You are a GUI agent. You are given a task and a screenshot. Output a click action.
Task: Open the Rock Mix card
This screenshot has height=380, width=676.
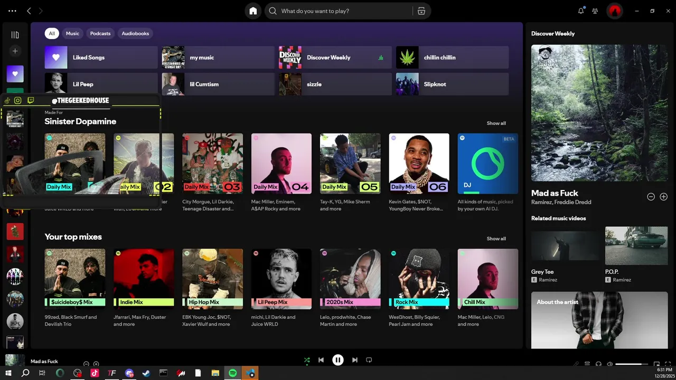[419, 288]
